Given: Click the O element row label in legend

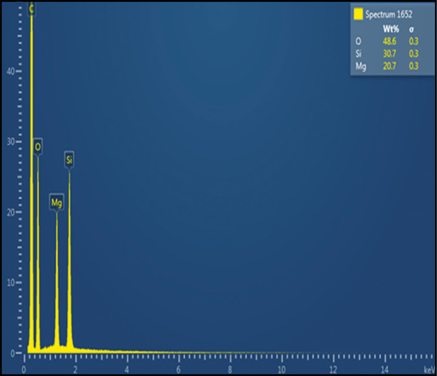Looking at the screenshot, I should (358, 41).
